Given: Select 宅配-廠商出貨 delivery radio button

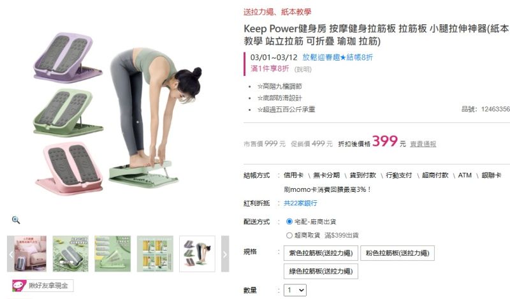Looking at the screenshot, I should pyautogui.click(x=289, y=222).
